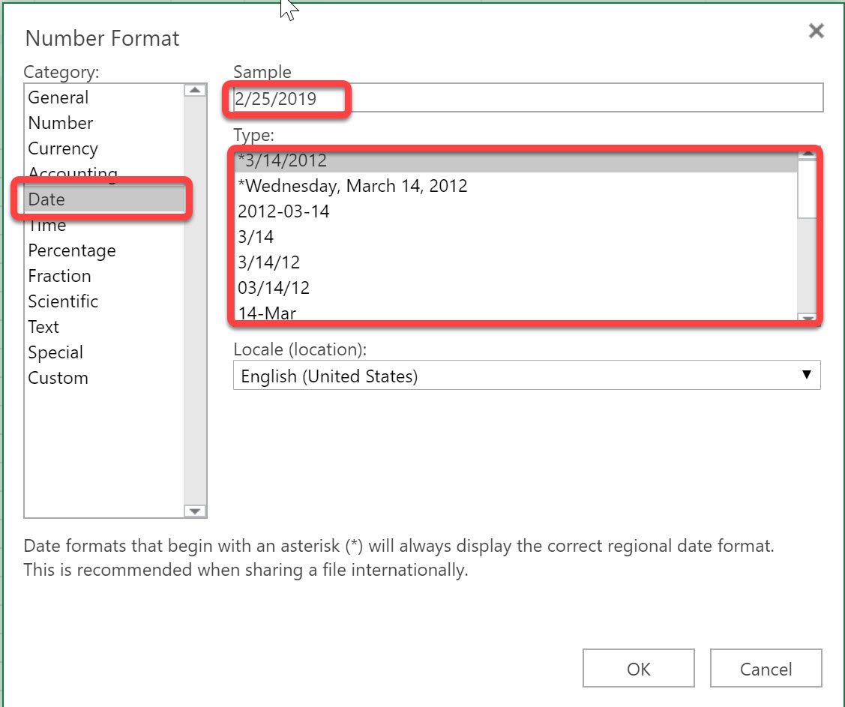This screenshot has width=845, height=707.
Task: Select the Scientific category
Action: [63, 301]
